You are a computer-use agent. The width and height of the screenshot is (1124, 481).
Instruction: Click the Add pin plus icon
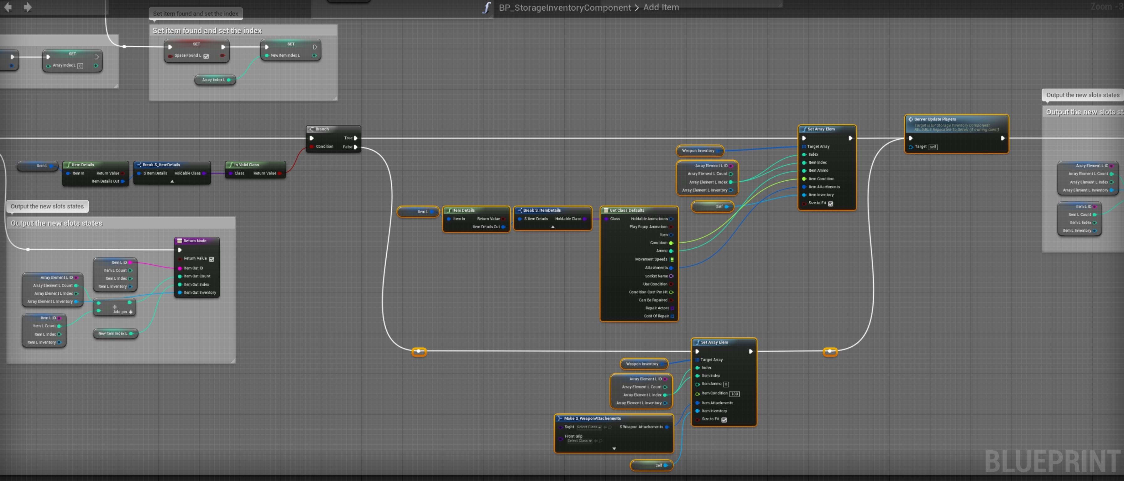pyautogui.click(x=130, y=312)
